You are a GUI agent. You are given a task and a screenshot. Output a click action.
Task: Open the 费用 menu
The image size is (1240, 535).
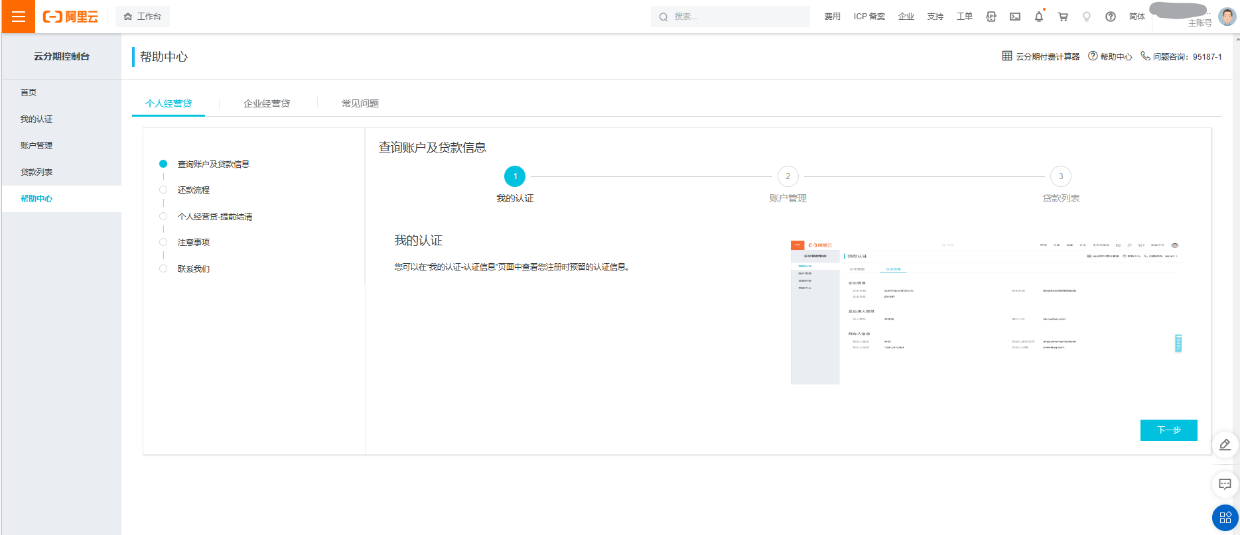click(832, 17)
